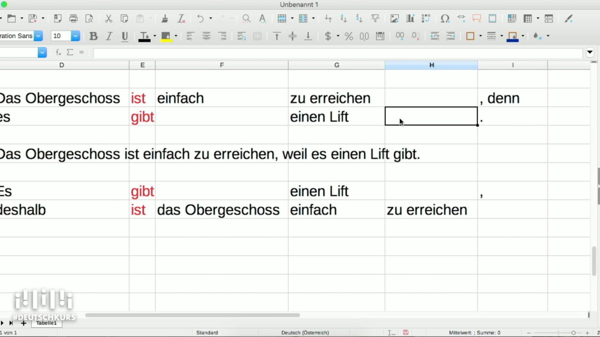The height and width of the screenshot is (337, 600).
Task: Toggle Bold formatting
Action: pyautogui.click(x=93, y=36)
